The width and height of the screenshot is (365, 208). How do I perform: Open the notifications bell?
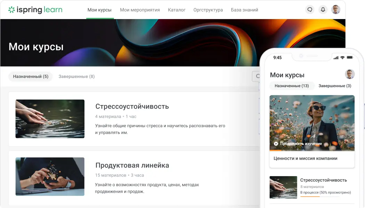coord(323,10)
